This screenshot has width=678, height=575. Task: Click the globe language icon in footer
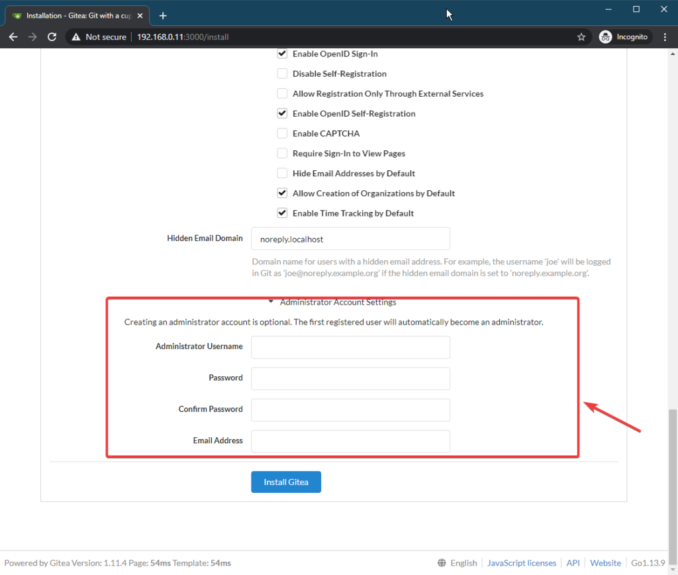[442, 563]
